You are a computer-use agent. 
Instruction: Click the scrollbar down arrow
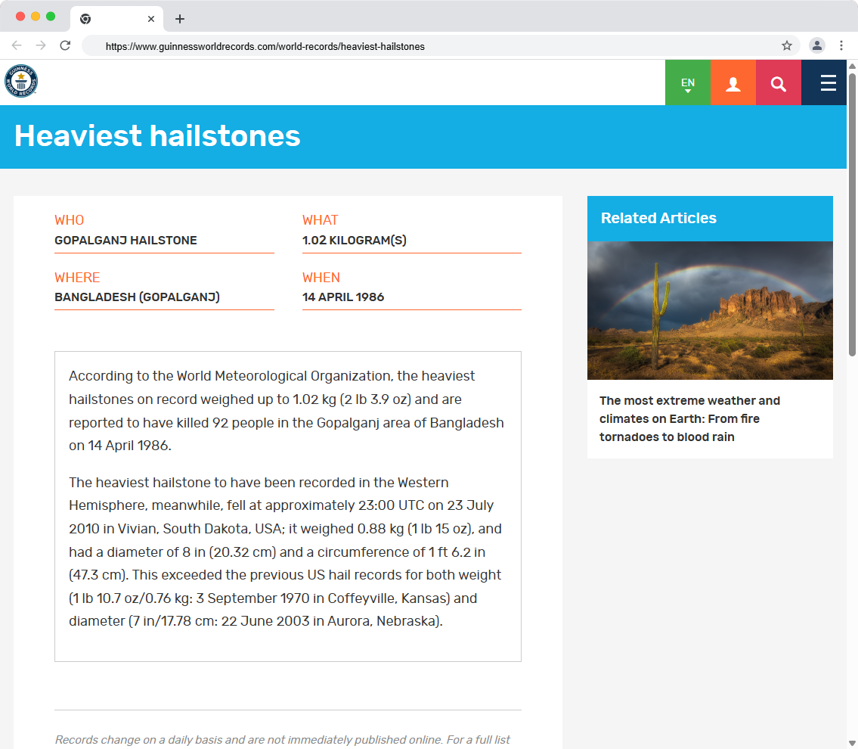pyautogui.click(x=852, y=744)
